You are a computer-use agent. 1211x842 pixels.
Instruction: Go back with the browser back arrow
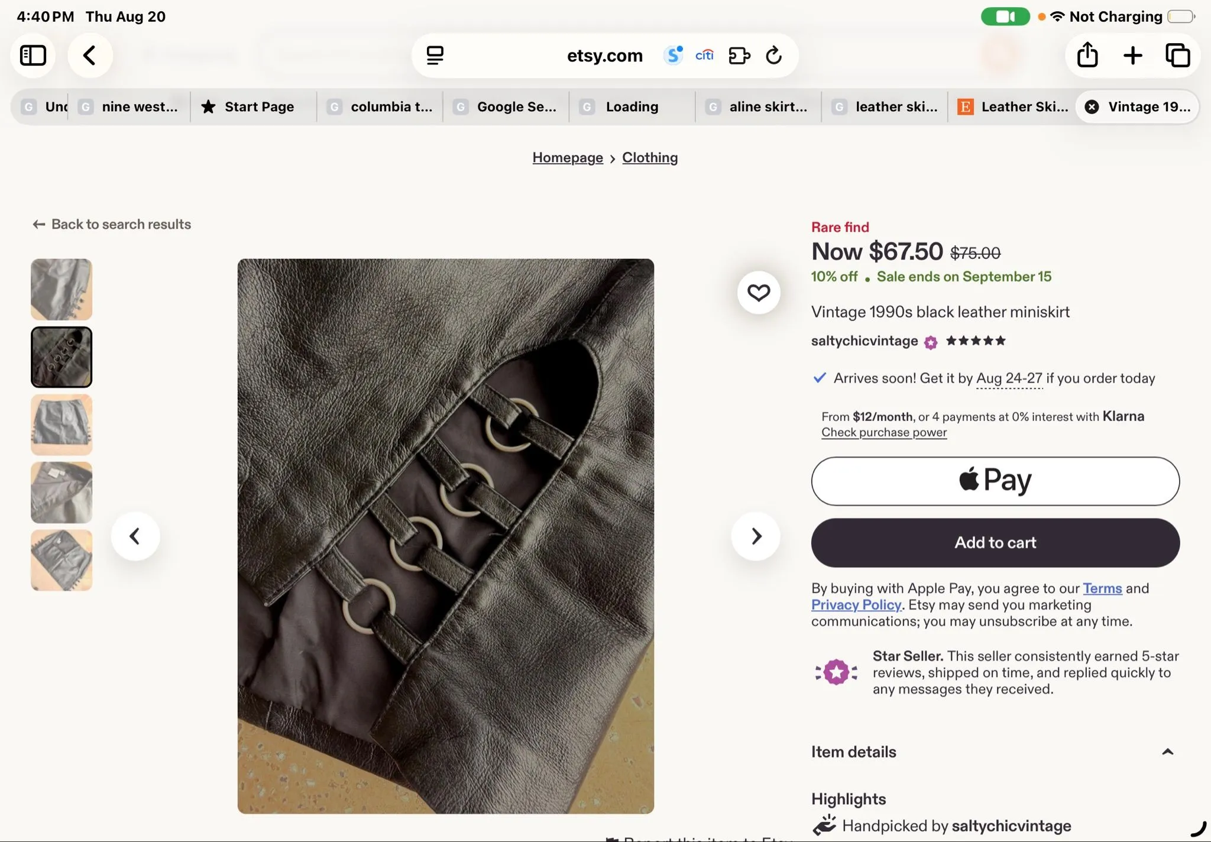click(90, 56)
